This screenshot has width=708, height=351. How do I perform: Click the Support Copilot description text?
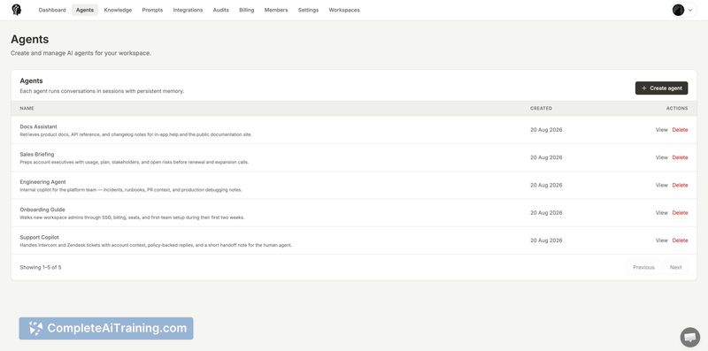click(156, 245)
